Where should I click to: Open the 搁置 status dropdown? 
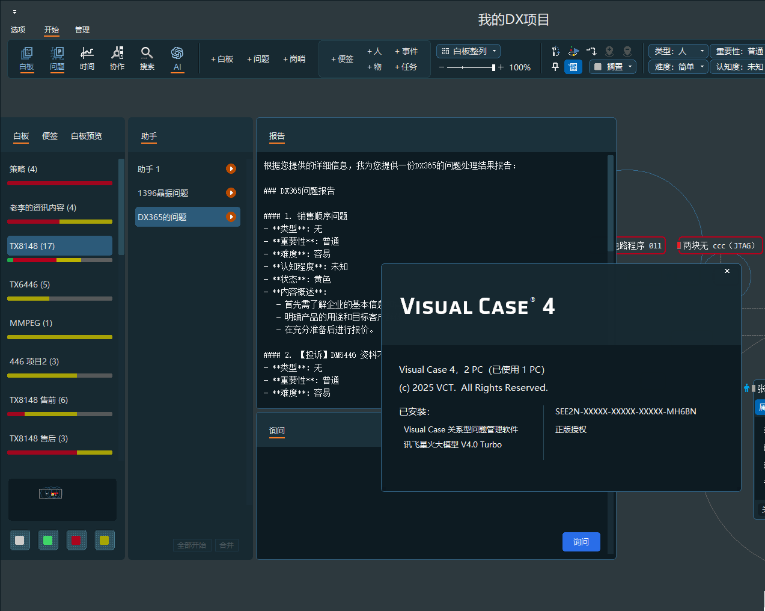pos(612,67)
